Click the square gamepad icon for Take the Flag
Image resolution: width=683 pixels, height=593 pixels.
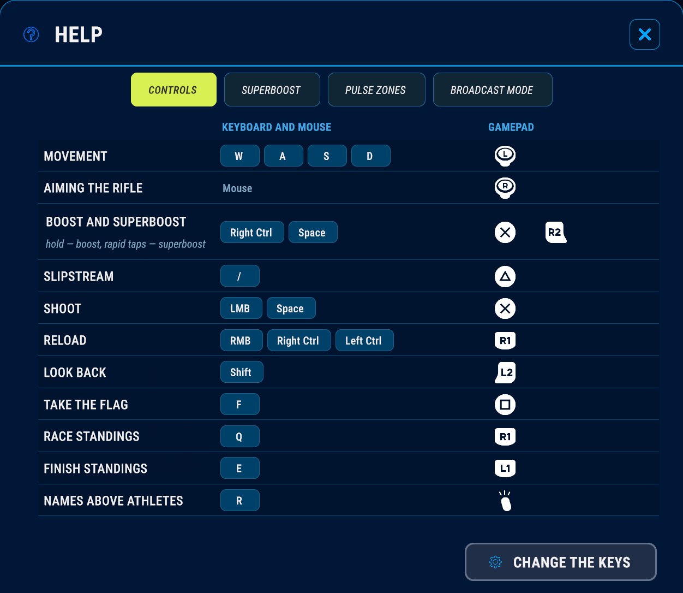[505, 405]
